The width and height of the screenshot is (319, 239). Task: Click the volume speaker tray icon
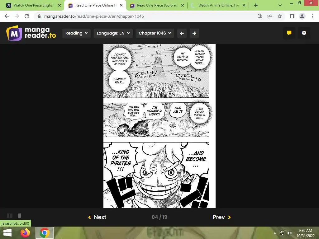click(x=289, y=233)
